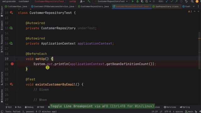Collapse the setUp method fold marker

click(17, 59)
